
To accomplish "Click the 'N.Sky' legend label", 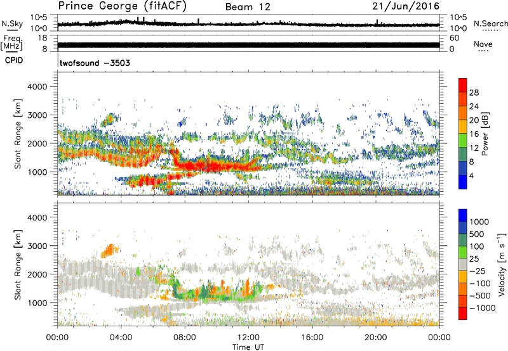I will 12,23.
